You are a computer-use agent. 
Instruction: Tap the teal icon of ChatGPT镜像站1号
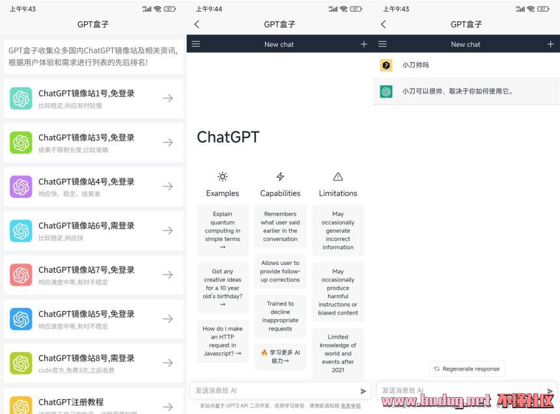click(21, 98)
